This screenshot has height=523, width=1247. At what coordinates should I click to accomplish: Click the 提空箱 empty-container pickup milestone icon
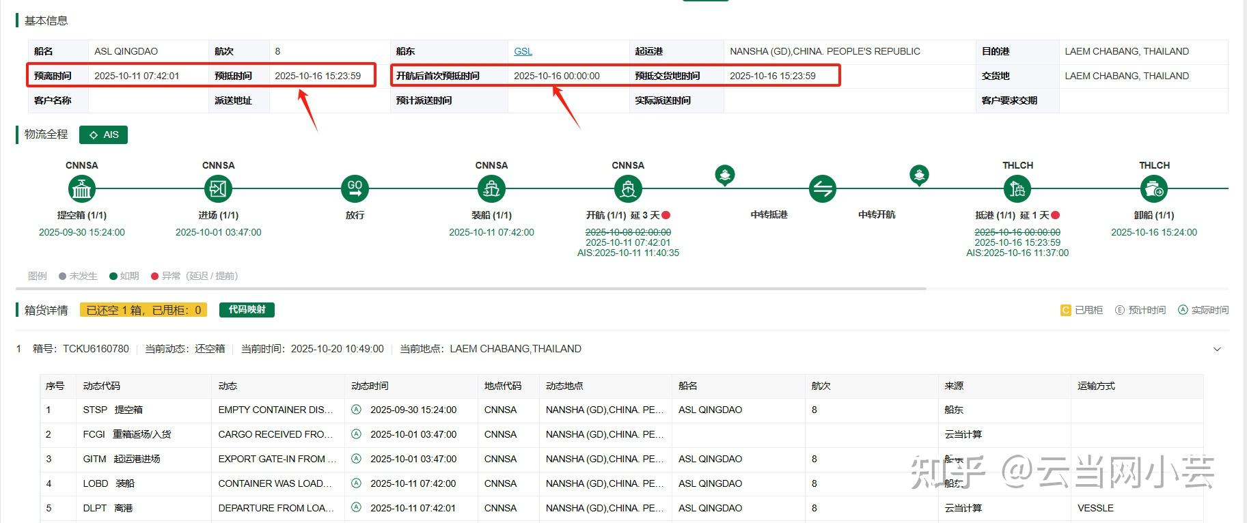pos(81,188)
